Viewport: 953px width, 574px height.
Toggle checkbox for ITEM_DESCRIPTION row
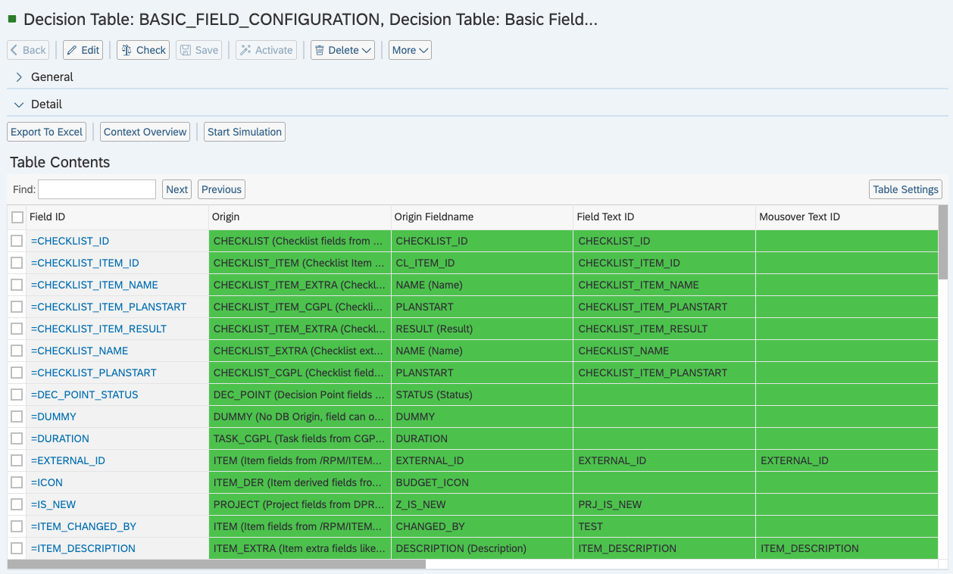[x=17, y=548]
